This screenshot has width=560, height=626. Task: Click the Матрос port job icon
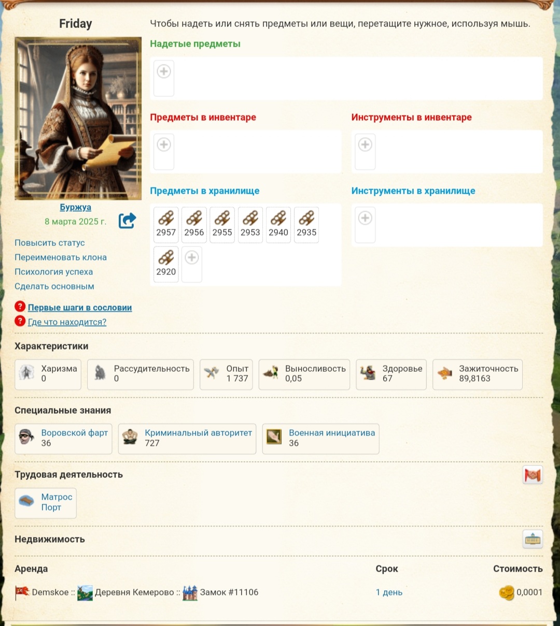click(27, 501)
